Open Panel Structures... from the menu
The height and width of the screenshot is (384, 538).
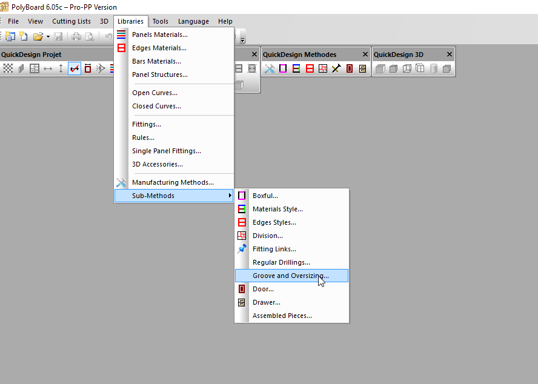pos(174,75)
